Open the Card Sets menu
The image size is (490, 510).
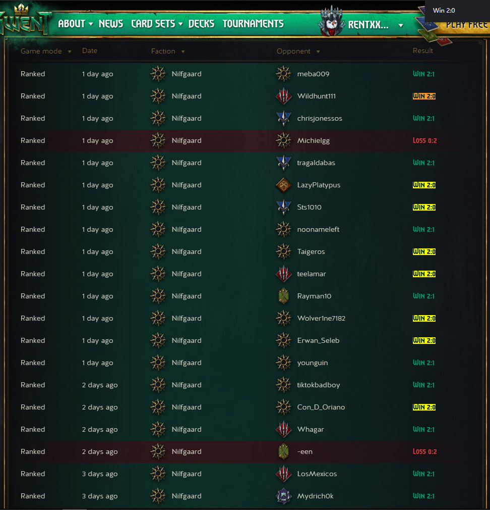pos(157,24)
